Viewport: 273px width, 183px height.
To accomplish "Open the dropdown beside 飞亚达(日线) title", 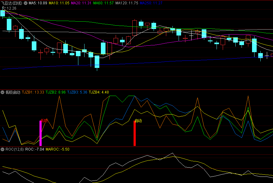I will [x=26, y=3].
